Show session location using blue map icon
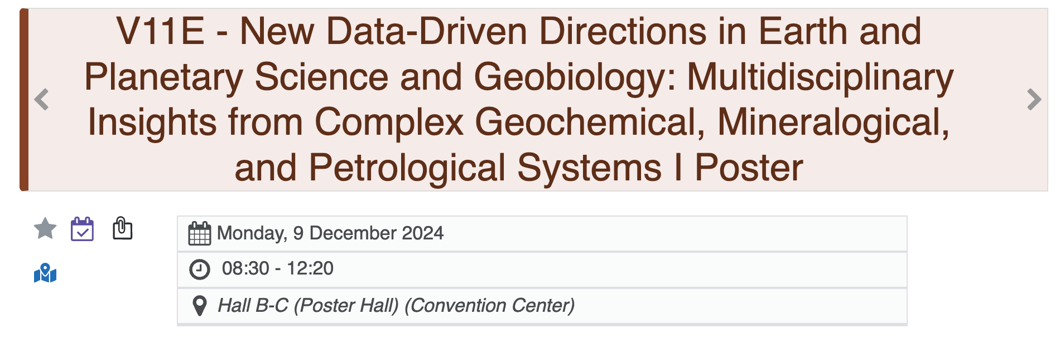 click(45, 273)
